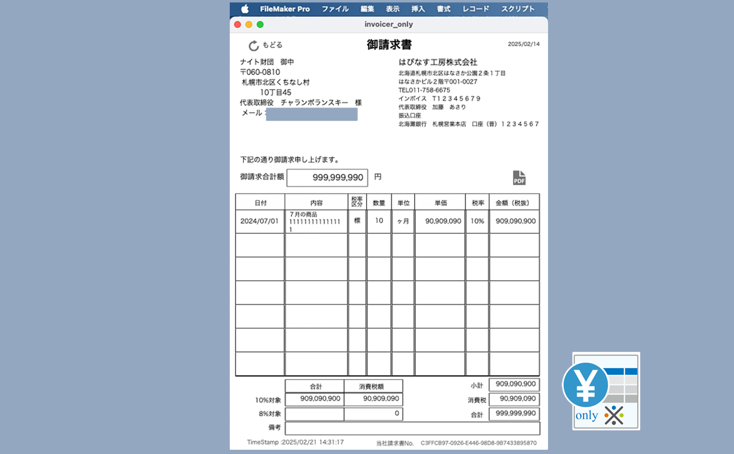The image size is (734, 454).
Task: Click the empty 備考 remarks field
Action: (x=412, y=428)
